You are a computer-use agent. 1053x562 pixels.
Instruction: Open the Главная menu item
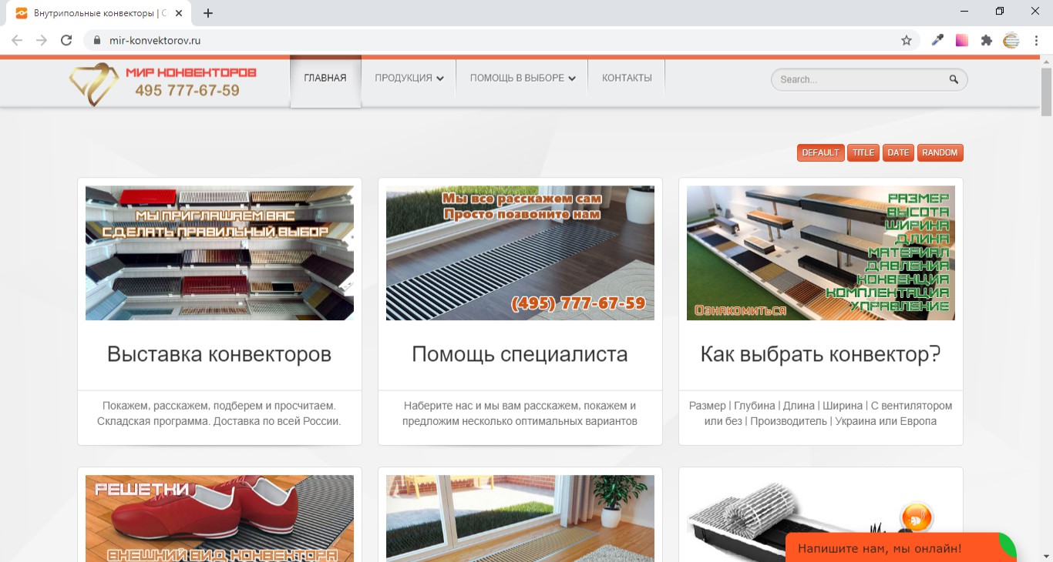coord(325,78)
